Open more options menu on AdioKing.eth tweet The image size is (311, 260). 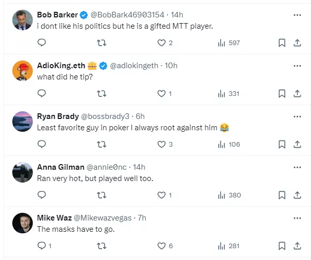point(297,66)
